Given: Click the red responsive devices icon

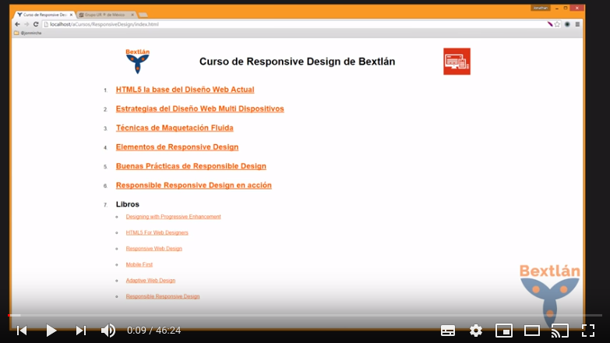Looking at the screenshot, I should 457,61.
